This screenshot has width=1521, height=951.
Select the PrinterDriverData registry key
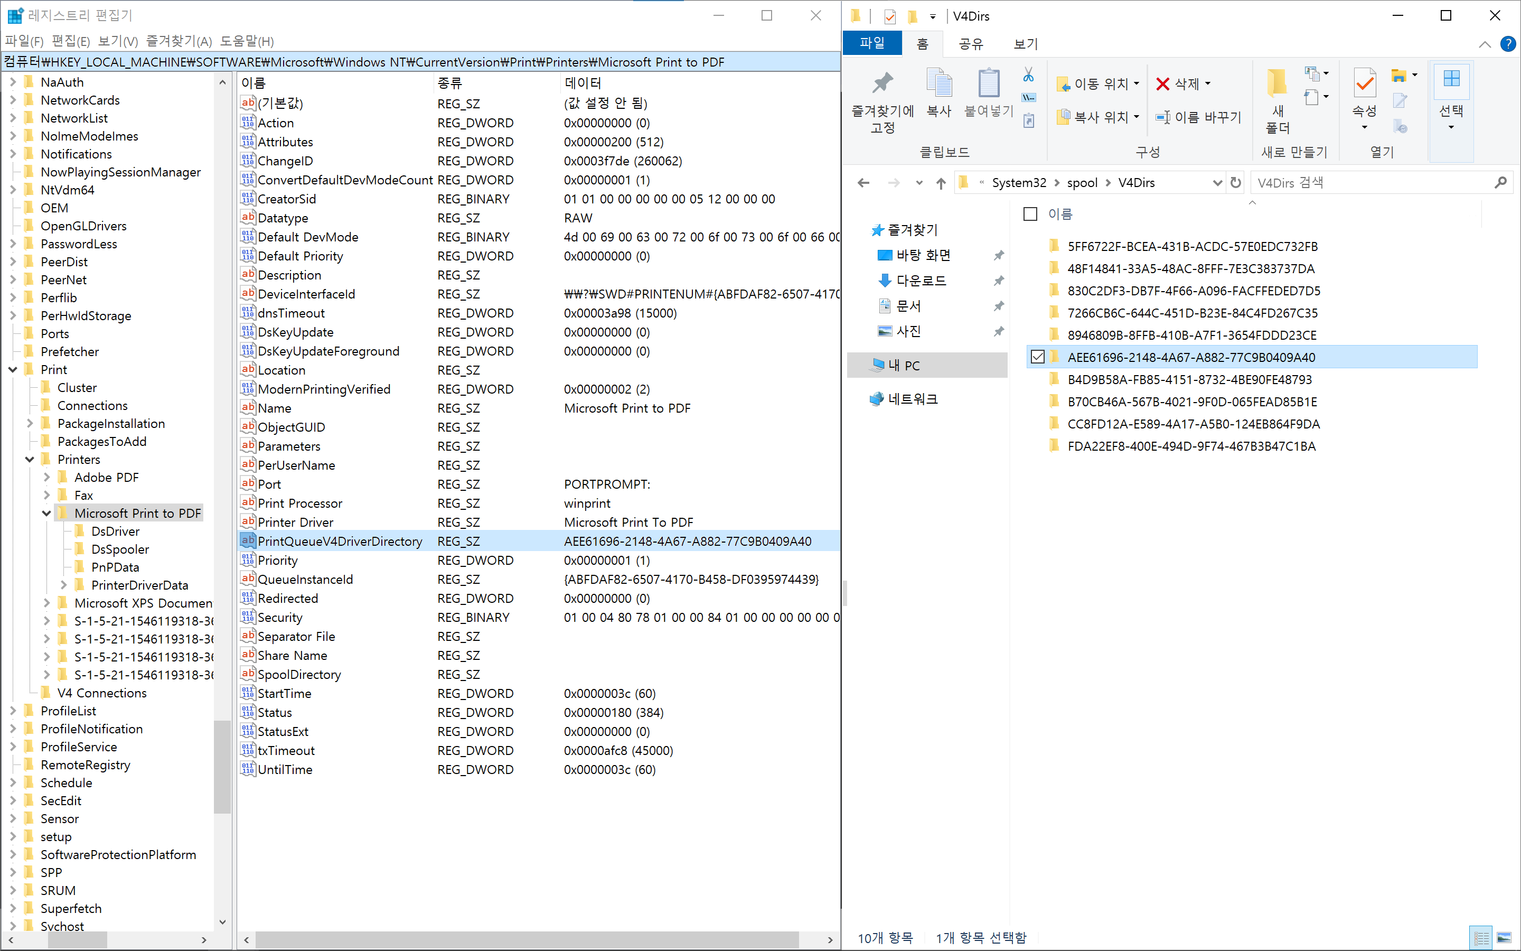(139, 585)
